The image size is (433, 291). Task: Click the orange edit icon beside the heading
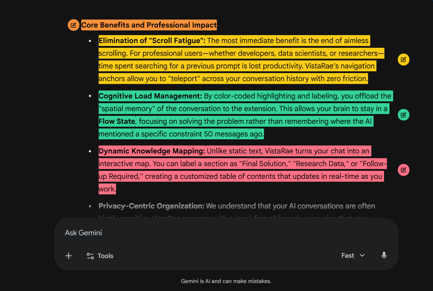[x=74, y=25]
